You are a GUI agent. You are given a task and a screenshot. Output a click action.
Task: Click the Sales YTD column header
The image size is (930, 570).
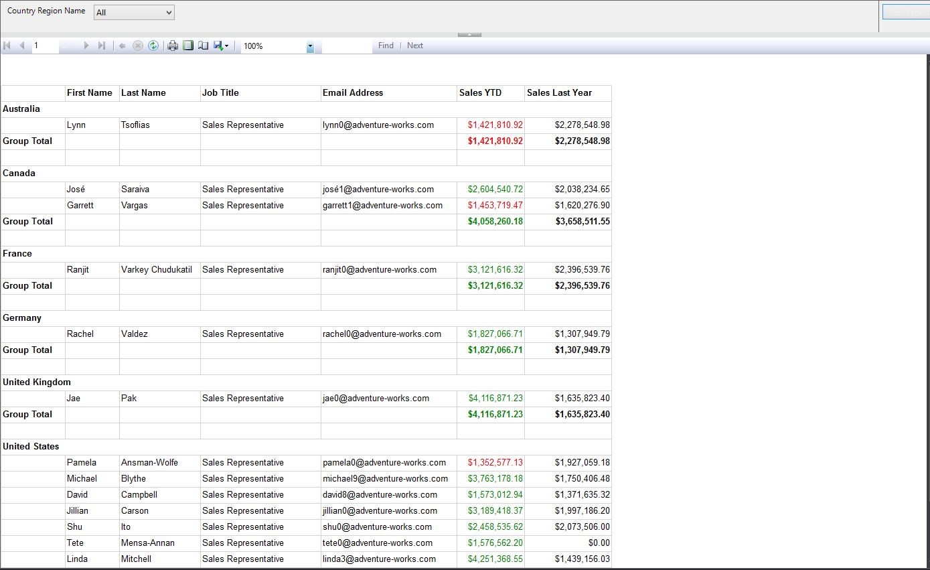(480, 93)
